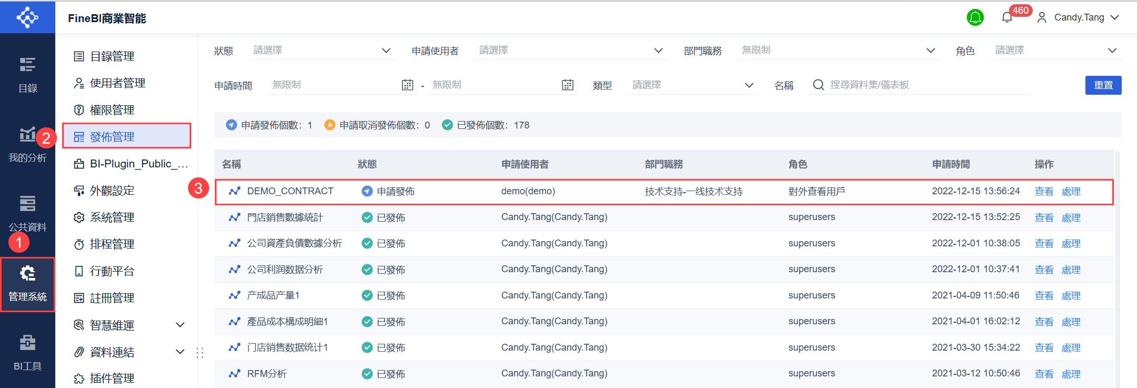This screenshot has height=388, width=1137.
Task: Click 查看 for 门店销售数据统计1 row
Action: click(1044, 348)
